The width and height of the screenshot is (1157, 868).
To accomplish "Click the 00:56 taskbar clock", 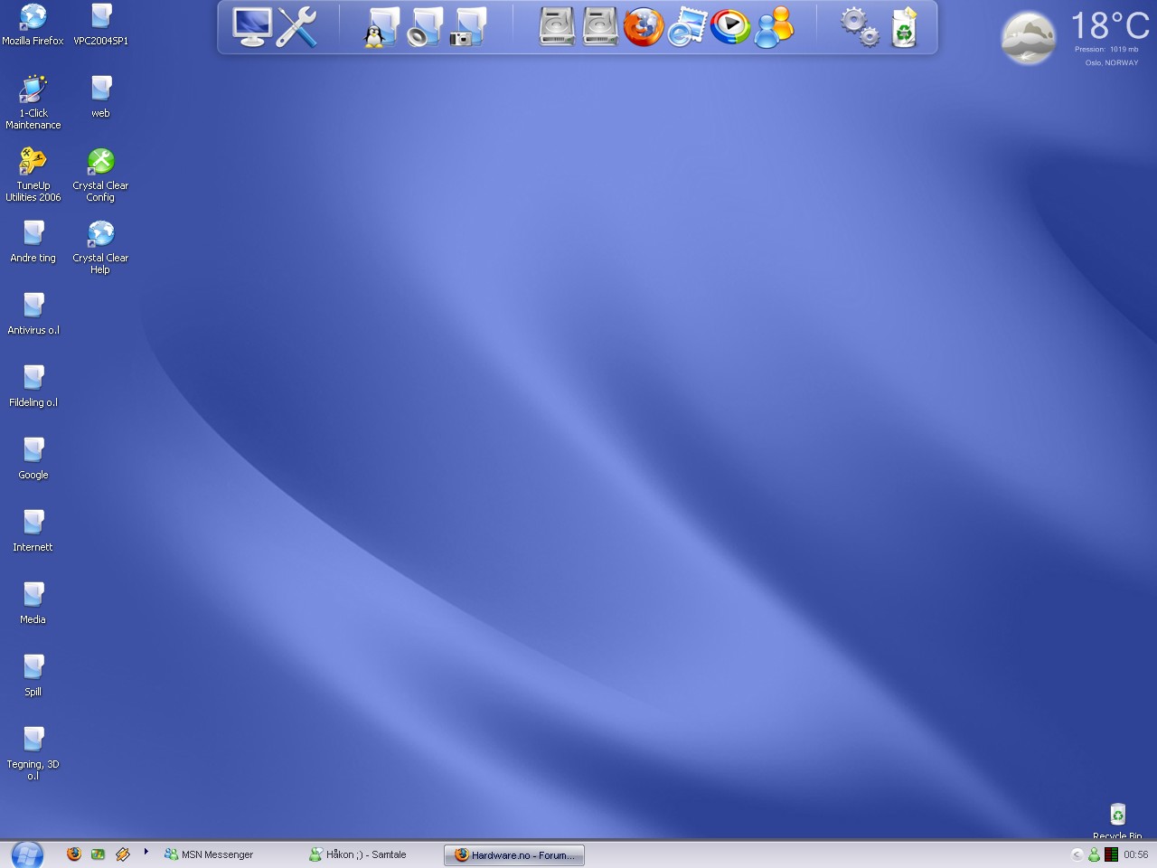I will pyautogui.click(x=1136, y=854).
